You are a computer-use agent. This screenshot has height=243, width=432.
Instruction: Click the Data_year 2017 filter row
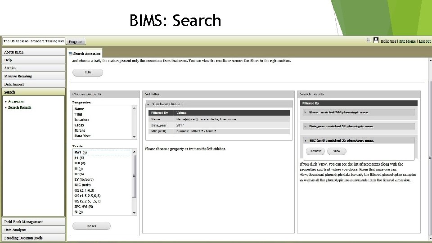click(219, 126)
